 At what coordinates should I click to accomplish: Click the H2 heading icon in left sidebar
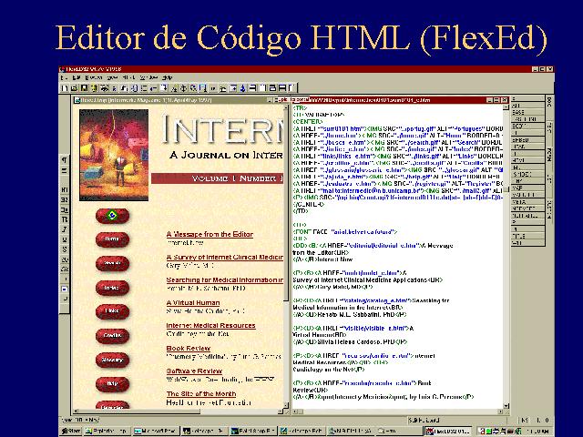click(65, 200)
